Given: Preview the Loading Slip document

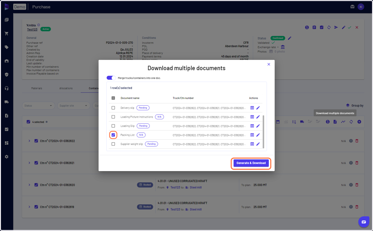Looking at the screenshot, I should tap(252, 126).
